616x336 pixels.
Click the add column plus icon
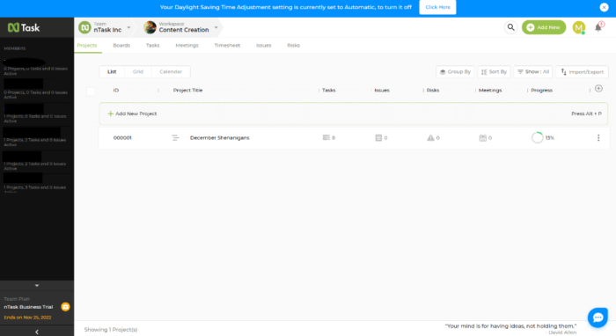click(598, 89)
